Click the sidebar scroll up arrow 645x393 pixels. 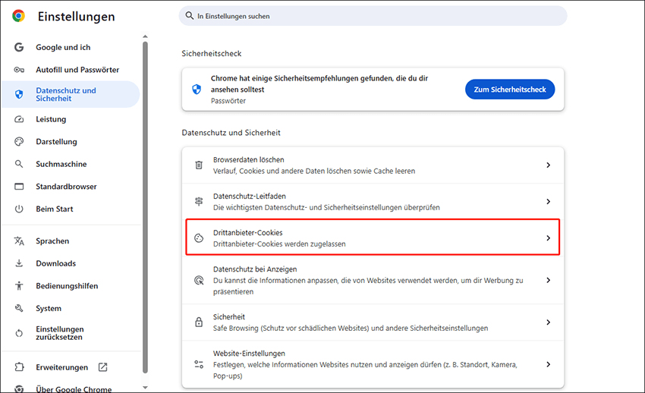coord(145,36)
